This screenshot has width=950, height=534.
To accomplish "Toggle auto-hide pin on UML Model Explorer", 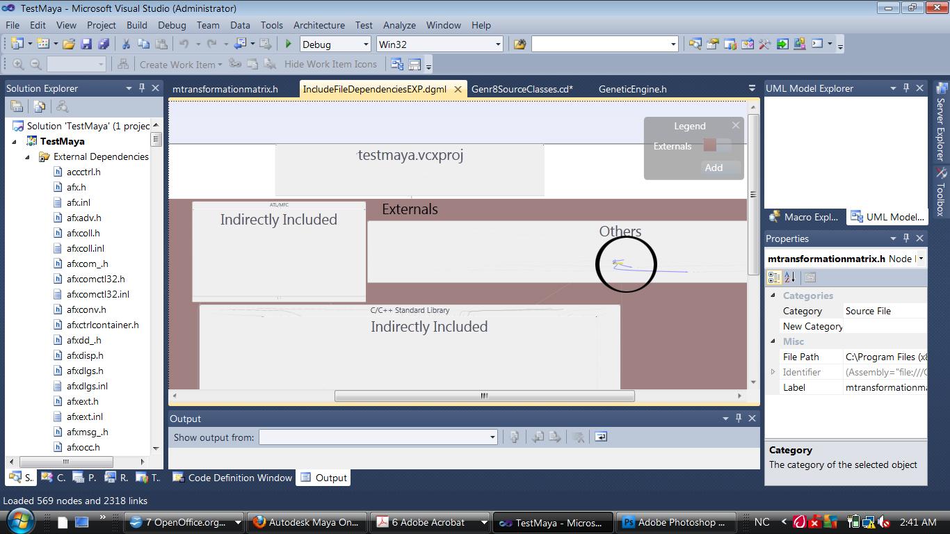I will 906,88.
